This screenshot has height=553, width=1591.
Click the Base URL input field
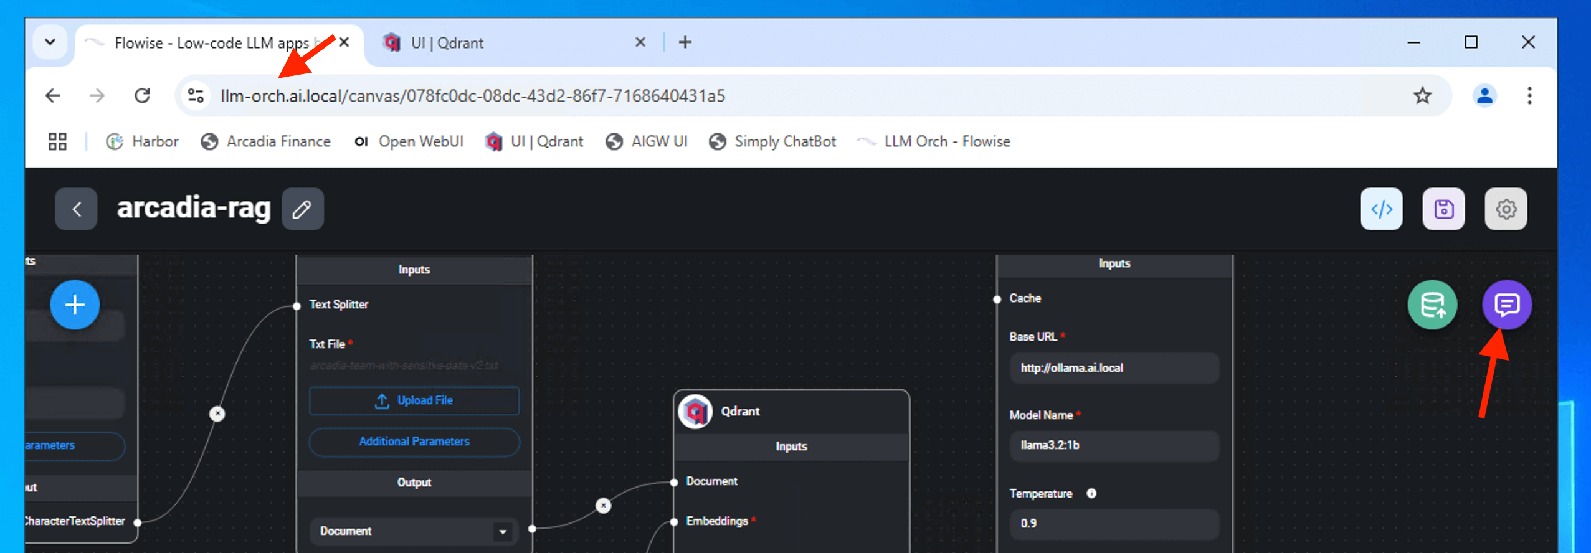pyautogui.click(x=1114, y=368)
